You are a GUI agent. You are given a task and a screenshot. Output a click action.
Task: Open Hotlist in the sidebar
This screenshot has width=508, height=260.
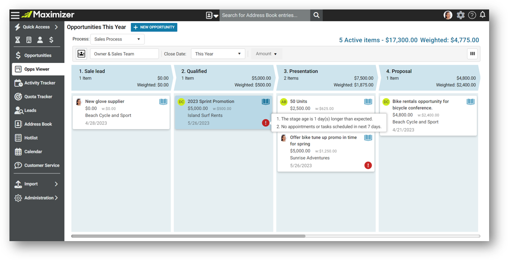37,138
